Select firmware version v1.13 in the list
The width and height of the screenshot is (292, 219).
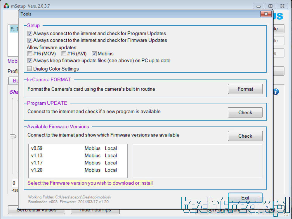78,156
